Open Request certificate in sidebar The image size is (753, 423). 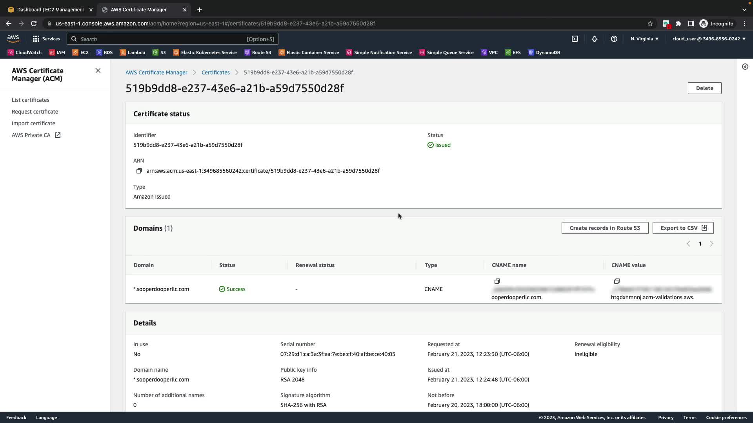[x=35, y=112]
